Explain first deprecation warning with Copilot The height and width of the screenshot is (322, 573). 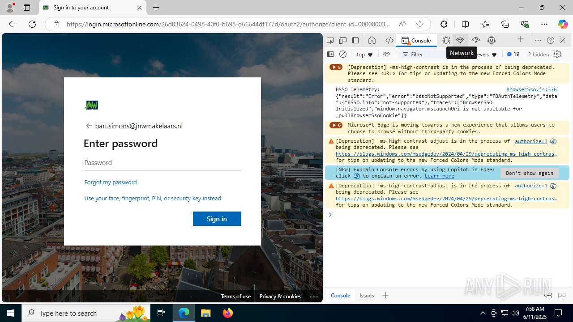pyautogui.click(x=553, y=141)
